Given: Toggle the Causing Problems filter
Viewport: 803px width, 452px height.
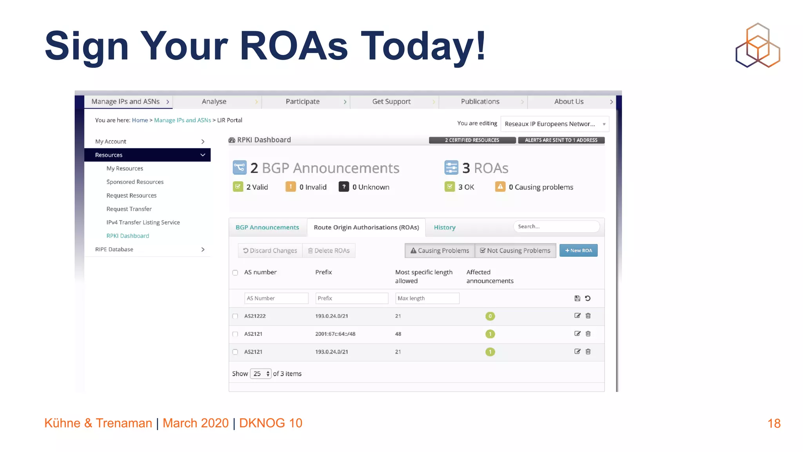Looking at the screenshot, I should point(440,251).
